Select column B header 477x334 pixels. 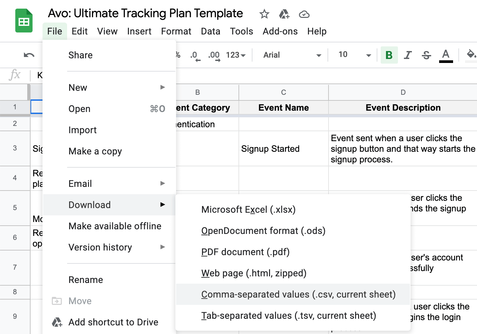click(x=198, y=92)
